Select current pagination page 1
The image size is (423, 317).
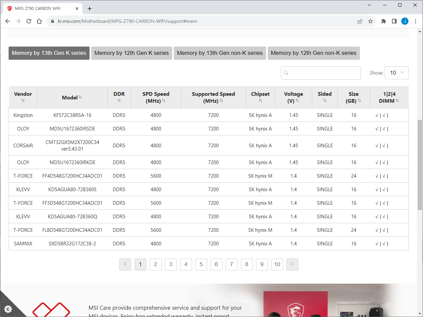[x=140, y=264]
